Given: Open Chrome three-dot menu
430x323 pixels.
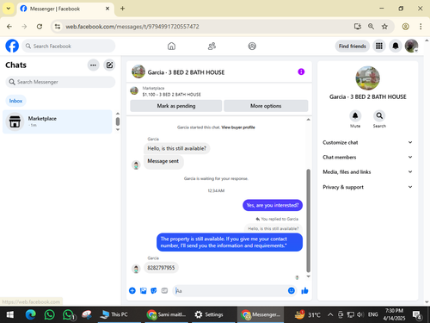Looking at the screenshot, I should tap(421, 27).
